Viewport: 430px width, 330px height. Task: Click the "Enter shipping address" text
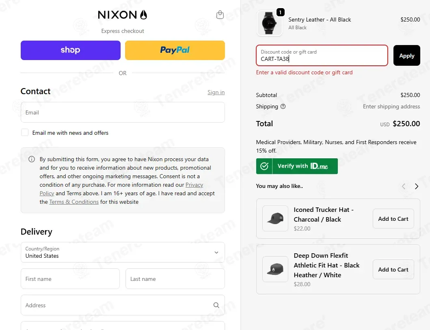point(391,106)
